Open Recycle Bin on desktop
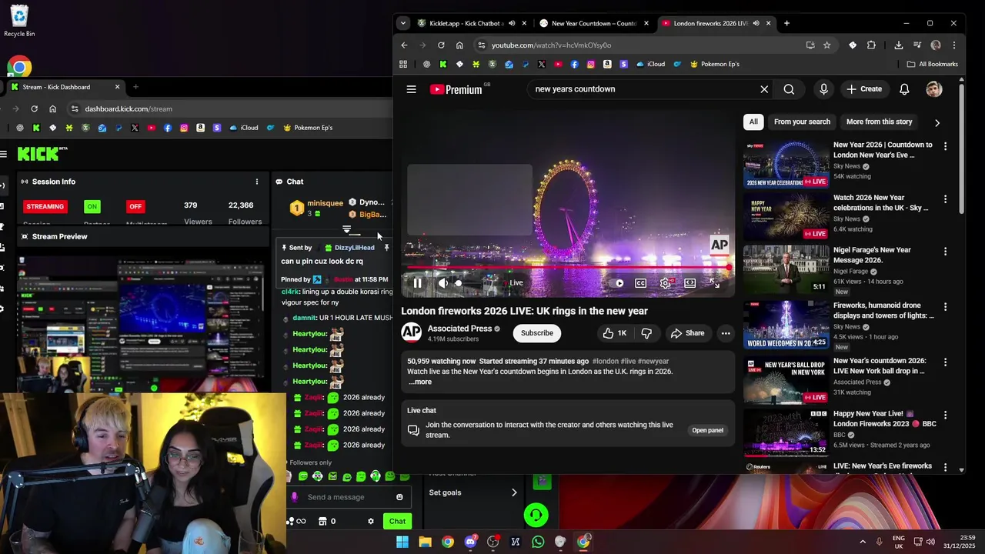Image resolution: width=985 pixels, height=554 pixels. pyautogui.click(x=19, y=21)
